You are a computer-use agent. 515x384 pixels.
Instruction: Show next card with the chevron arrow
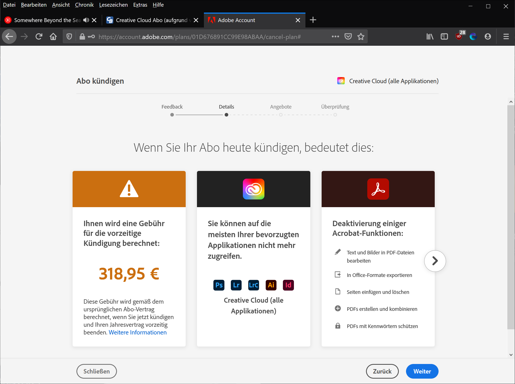[x=435, y=261]
